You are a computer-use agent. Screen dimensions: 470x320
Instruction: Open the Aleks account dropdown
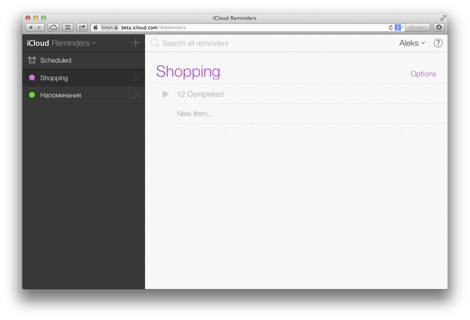[x=412, y=43]
